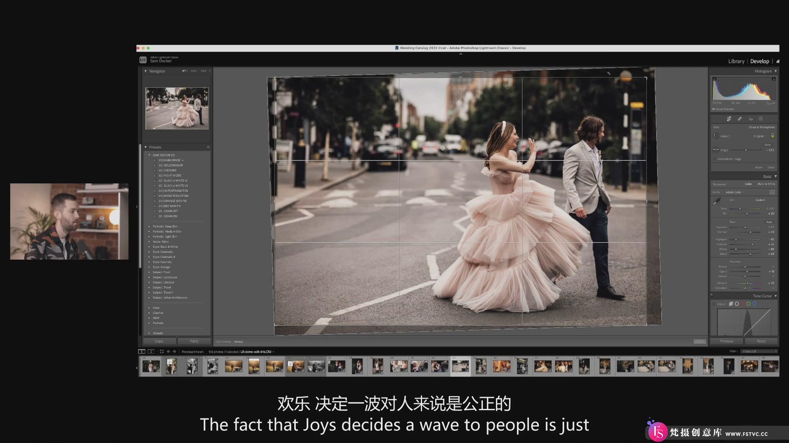Expand the Portraits: Deep Skin preset group
Screen dimensions: 789x443
coord(149,226)
